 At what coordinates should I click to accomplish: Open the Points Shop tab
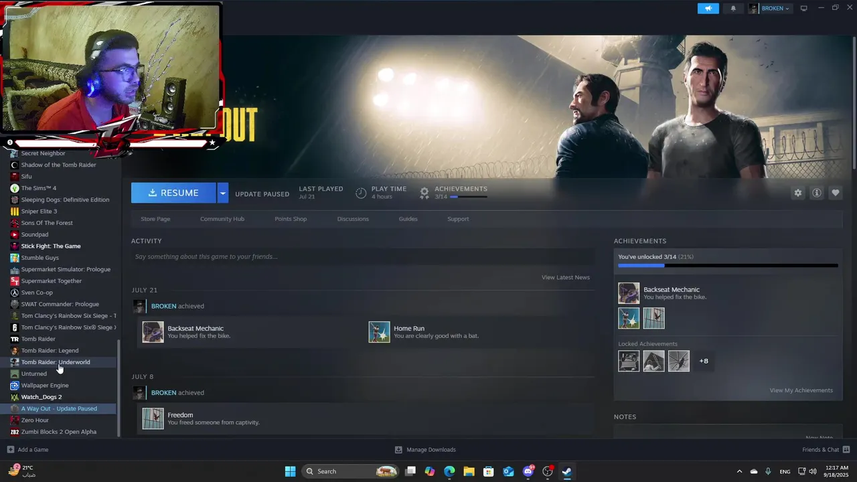(x=291, y=219)
